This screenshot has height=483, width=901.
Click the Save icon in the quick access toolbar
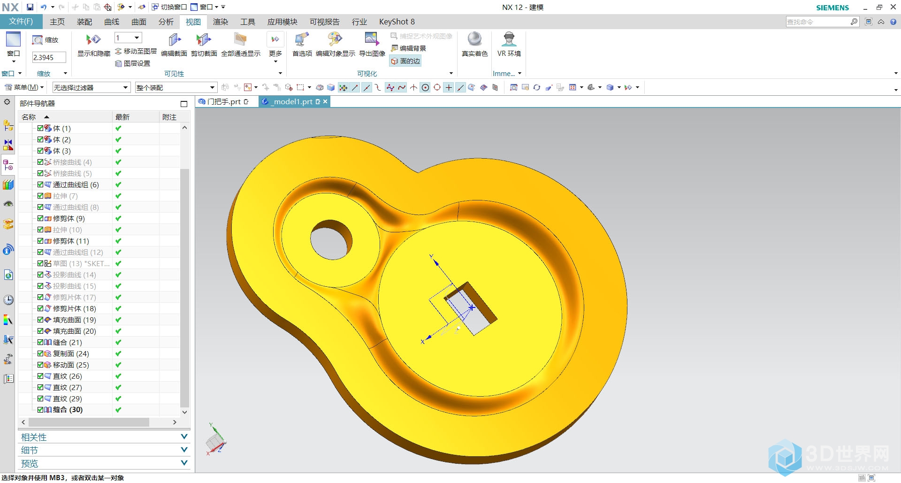click(30, 7)
